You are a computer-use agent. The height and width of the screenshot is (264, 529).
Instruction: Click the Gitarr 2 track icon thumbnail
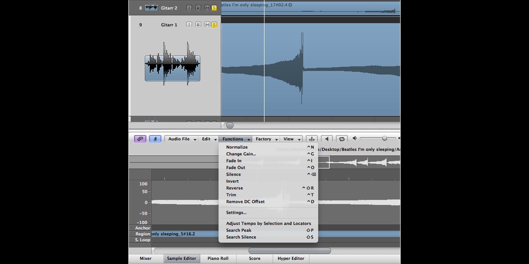click(151, 8)
